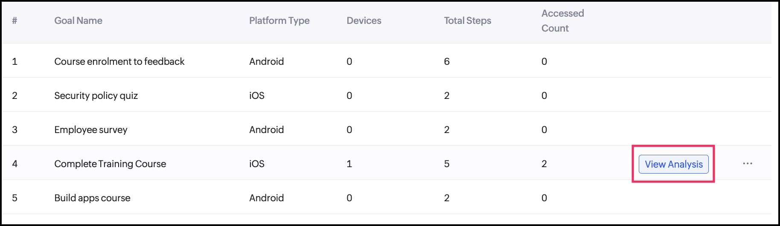Click the Platform Type column header
780x226 pixels.
click(279, 20)
